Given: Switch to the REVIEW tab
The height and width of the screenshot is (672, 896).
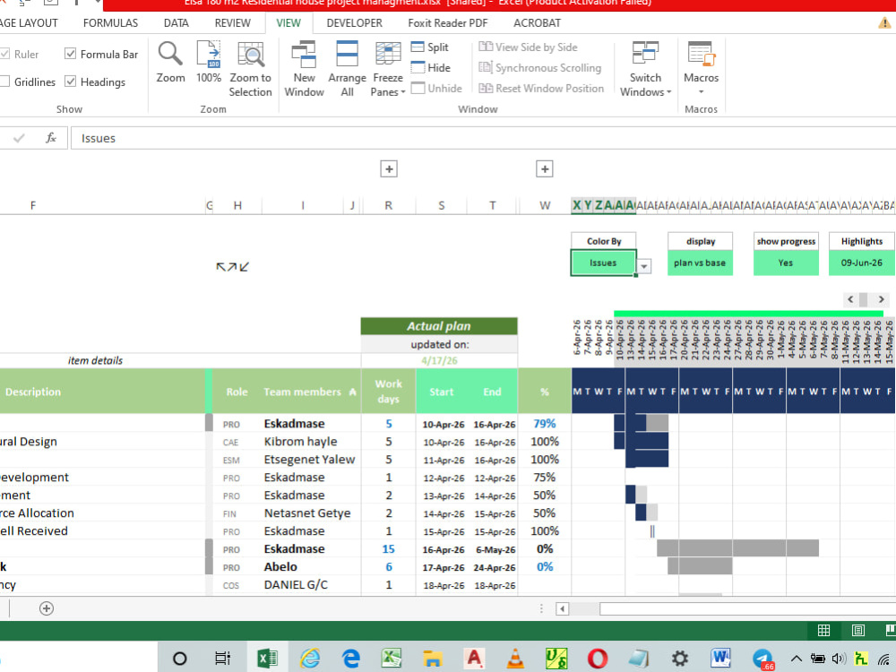Looking at the screenshot, I should (233, 23).
